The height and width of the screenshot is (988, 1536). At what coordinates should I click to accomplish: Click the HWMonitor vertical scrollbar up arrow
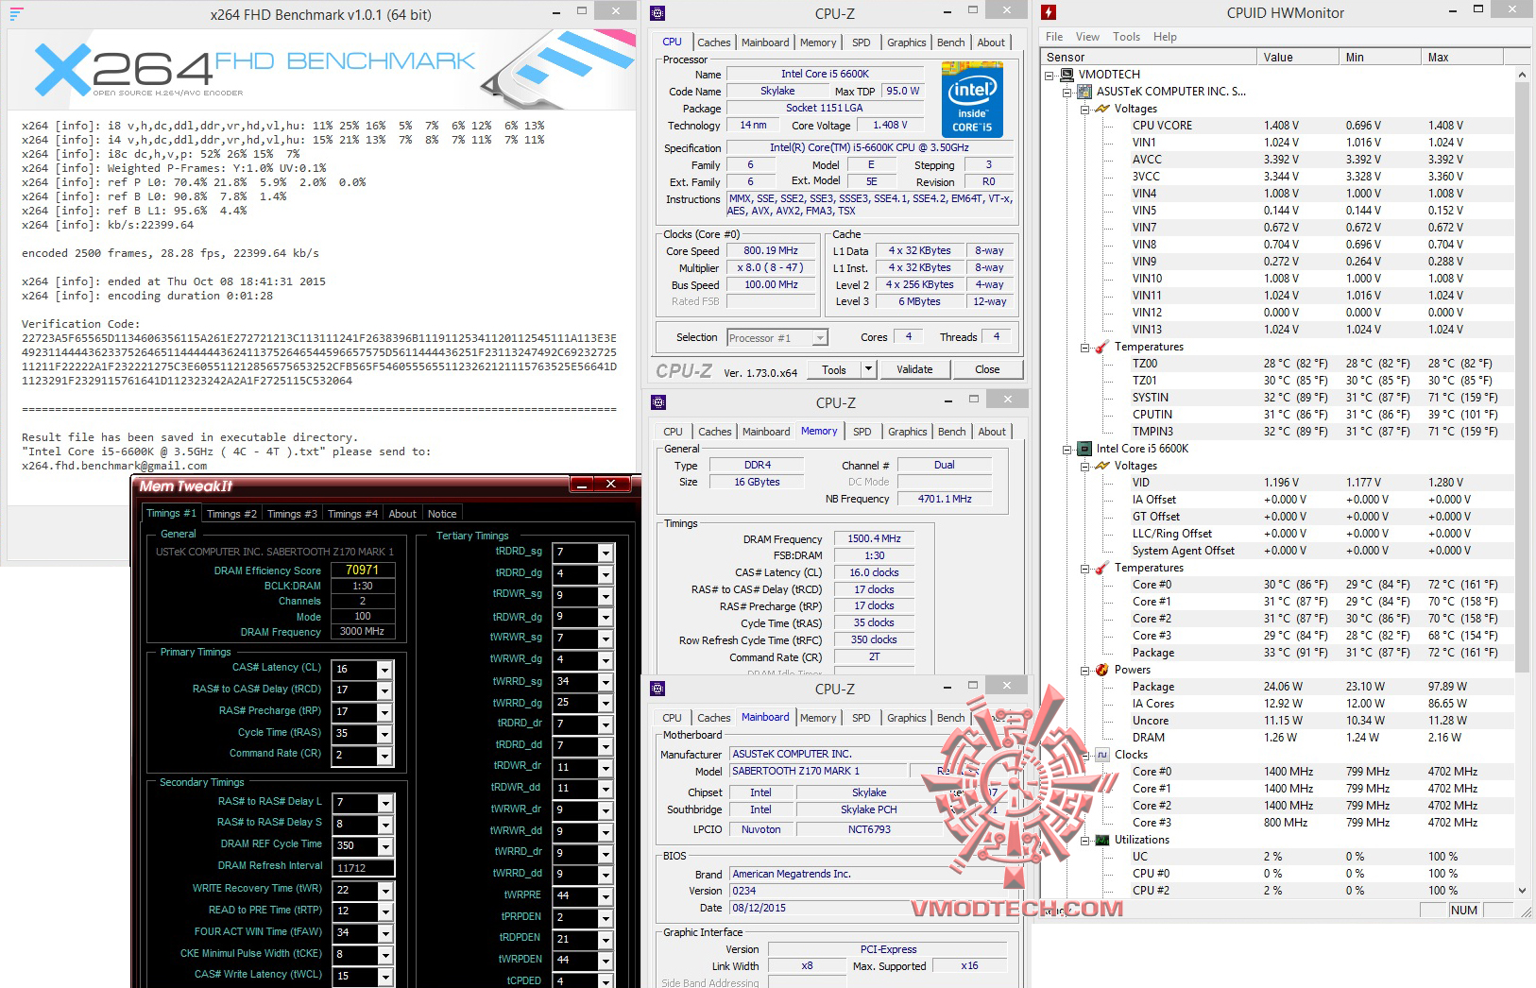(x=1522, y=75)
